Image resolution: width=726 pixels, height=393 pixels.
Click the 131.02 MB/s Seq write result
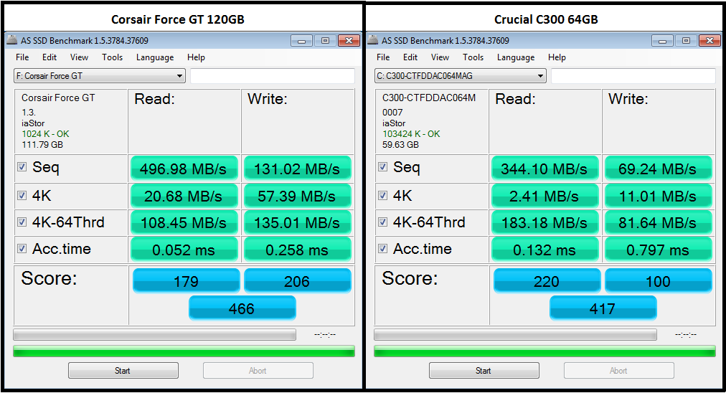297,169
